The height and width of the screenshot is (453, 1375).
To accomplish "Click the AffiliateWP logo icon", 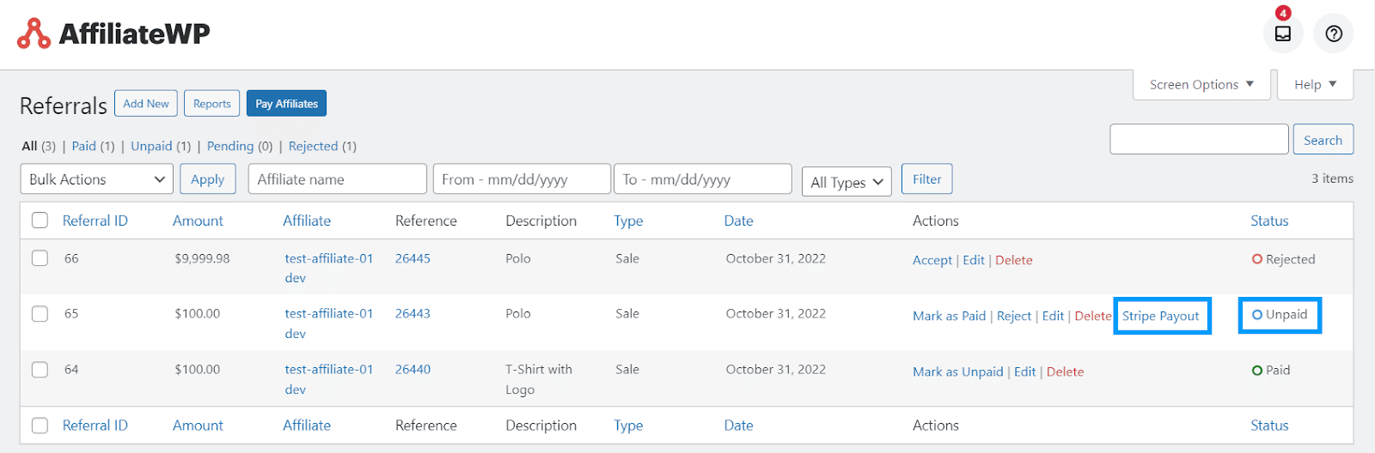I will (x=34, y=33).
